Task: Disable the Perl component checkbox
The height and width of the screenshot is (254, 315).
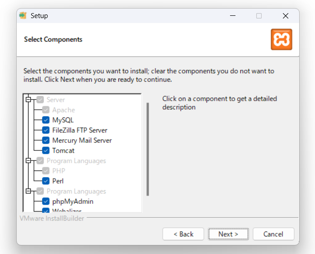Action: point(46,181)
